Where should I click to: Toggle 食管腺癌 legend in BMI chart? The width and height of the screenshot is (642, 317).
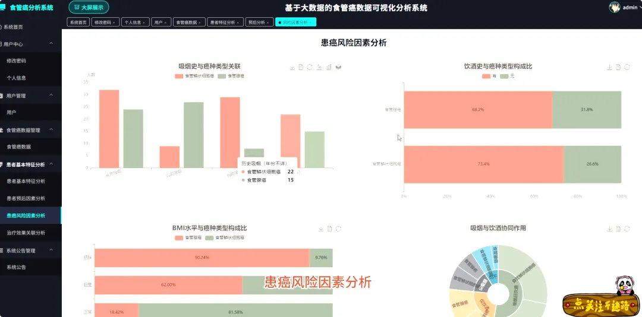[188, 237]
